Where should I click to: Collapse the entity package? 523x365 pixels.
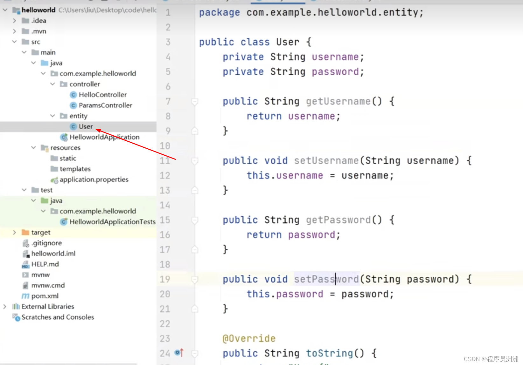[53, 116]
